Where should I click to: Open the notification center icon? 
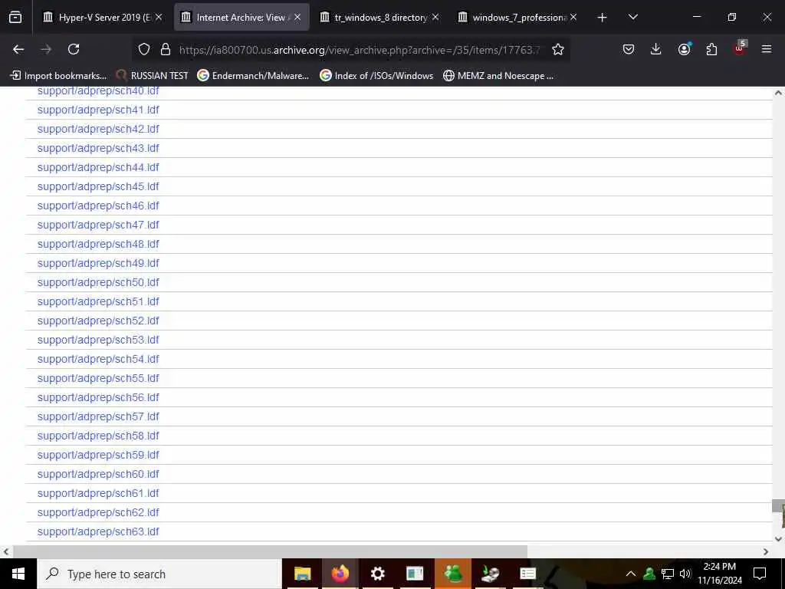click(x=760, y=574)
